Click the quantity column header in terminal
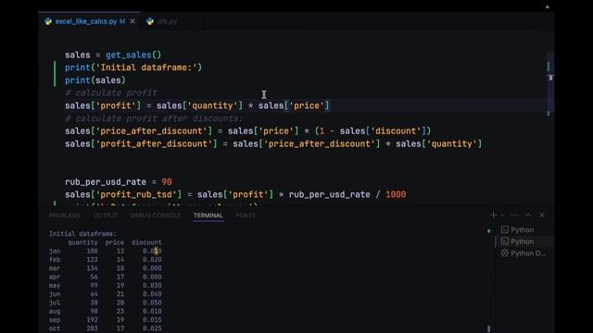 click(82, 242)
